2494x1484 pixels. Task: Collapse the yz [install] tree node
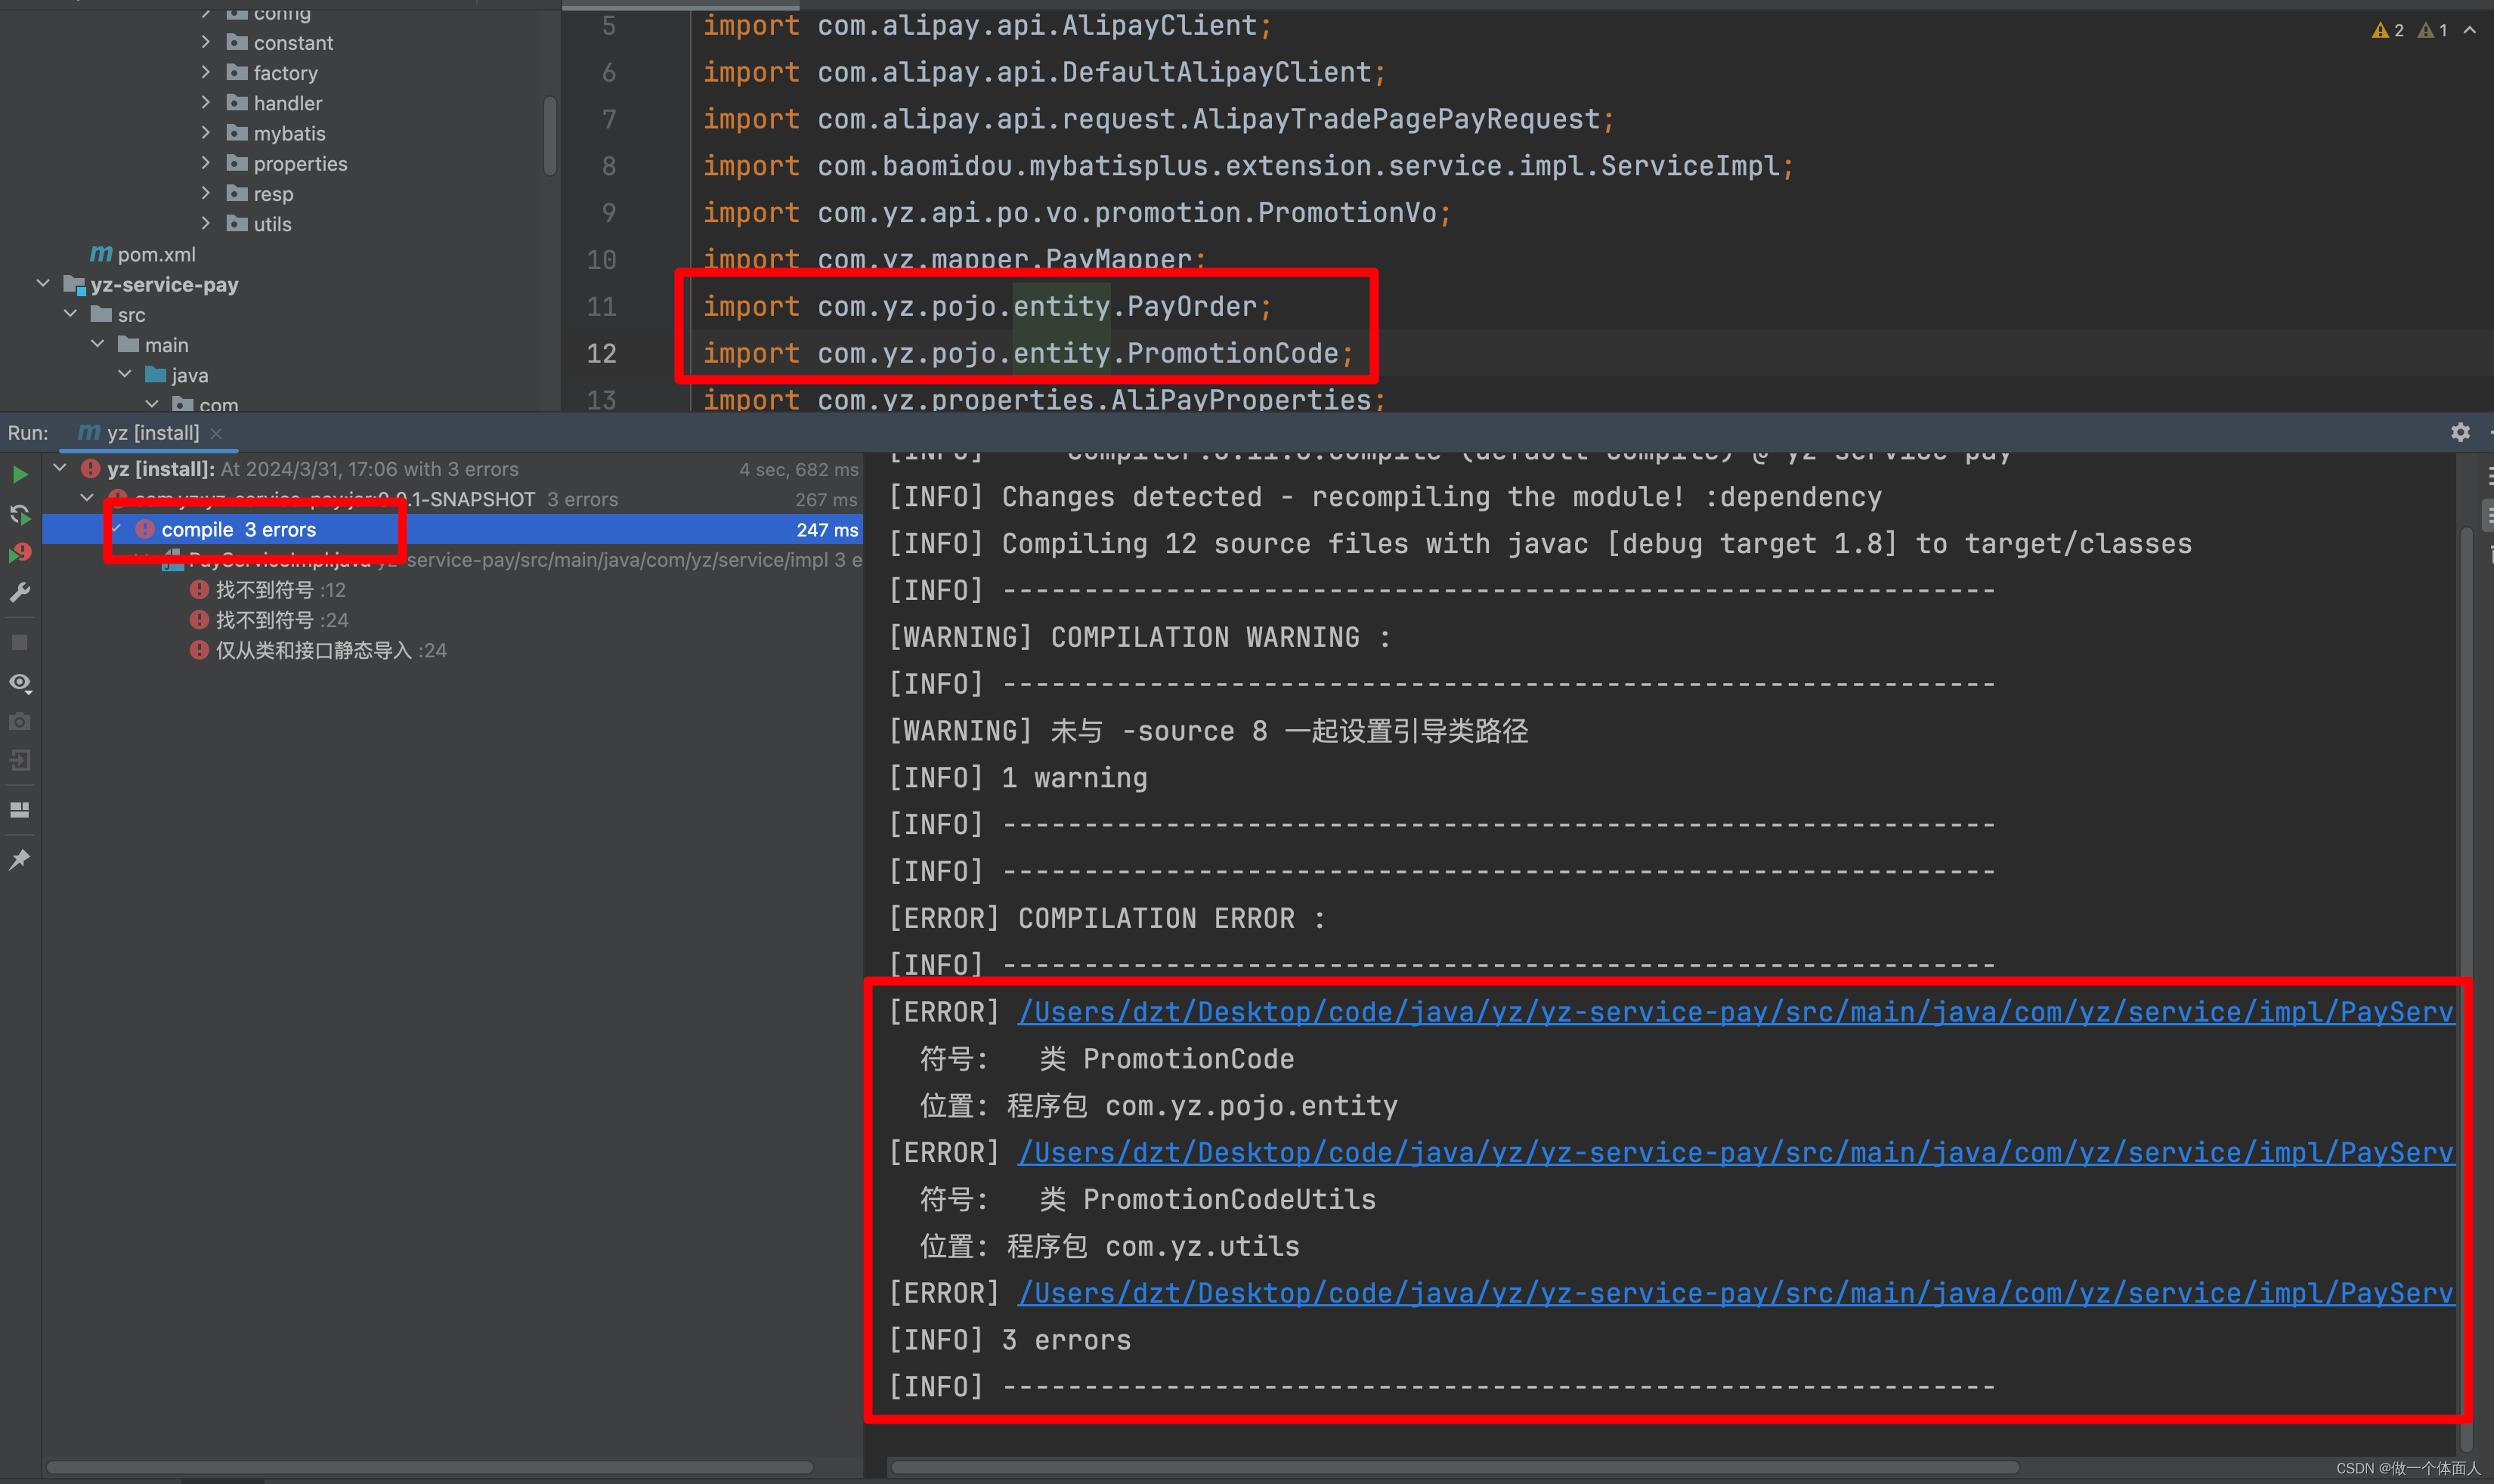point(60,468)
